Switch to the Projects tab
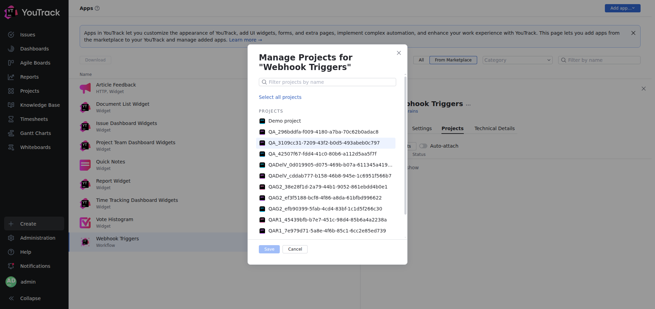This screenshot has height=309, width=655. [452, 128]
